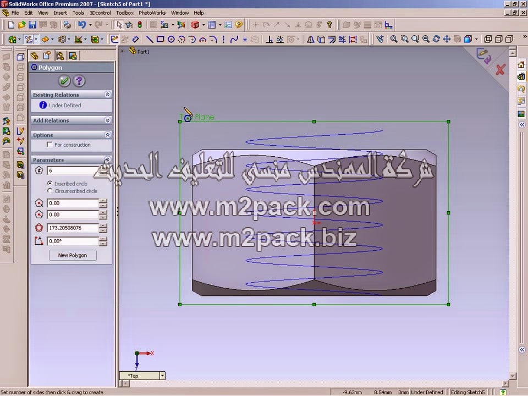Select the Offset Entities tool
528x396 pixels.
tap(332, 40)
